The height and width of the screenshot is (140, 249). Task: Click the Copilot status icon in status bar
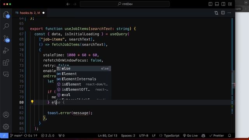pos(203,136)
